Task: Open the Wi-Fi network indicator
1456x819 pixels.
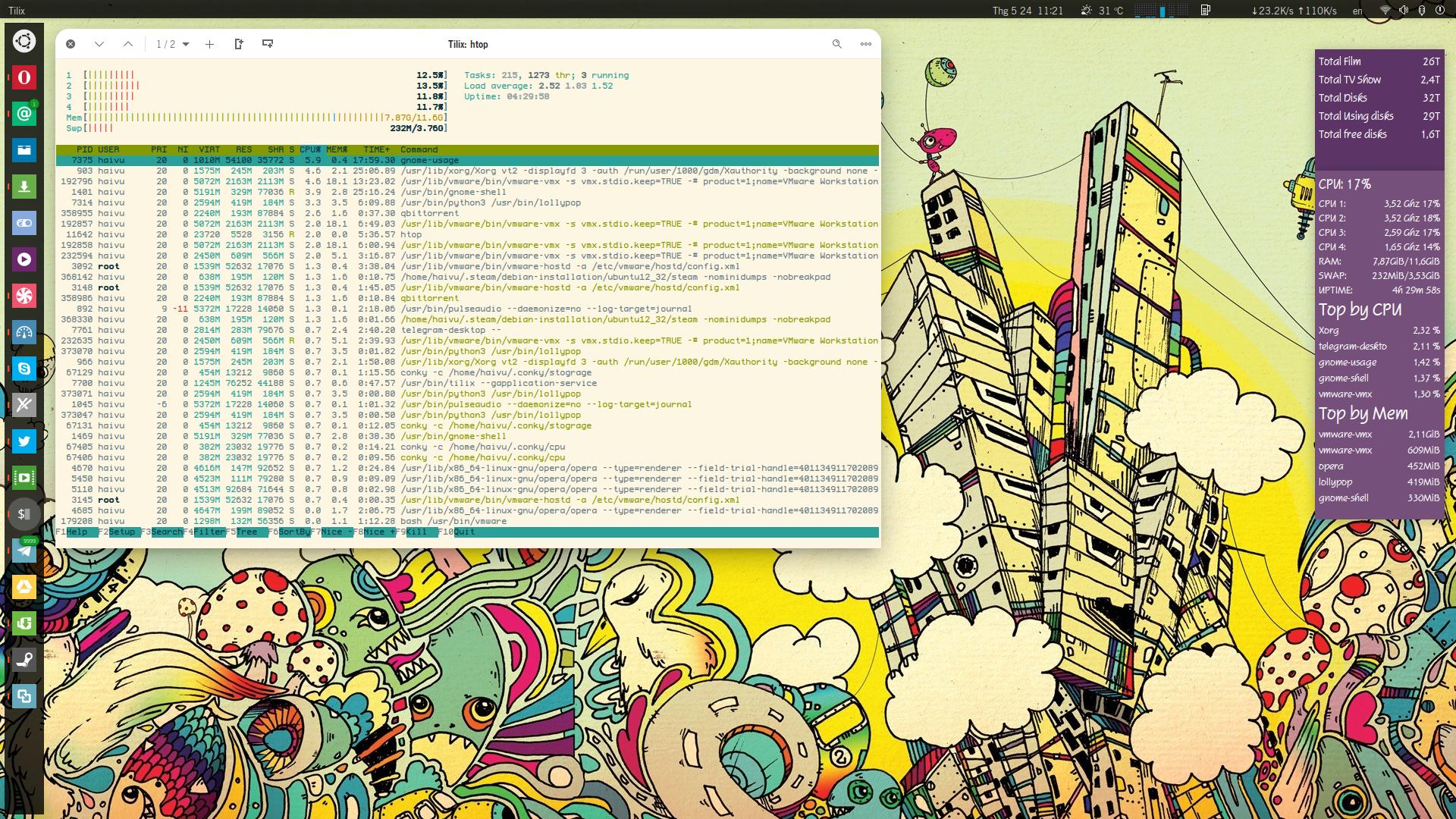Action: tap(1385, 11)
